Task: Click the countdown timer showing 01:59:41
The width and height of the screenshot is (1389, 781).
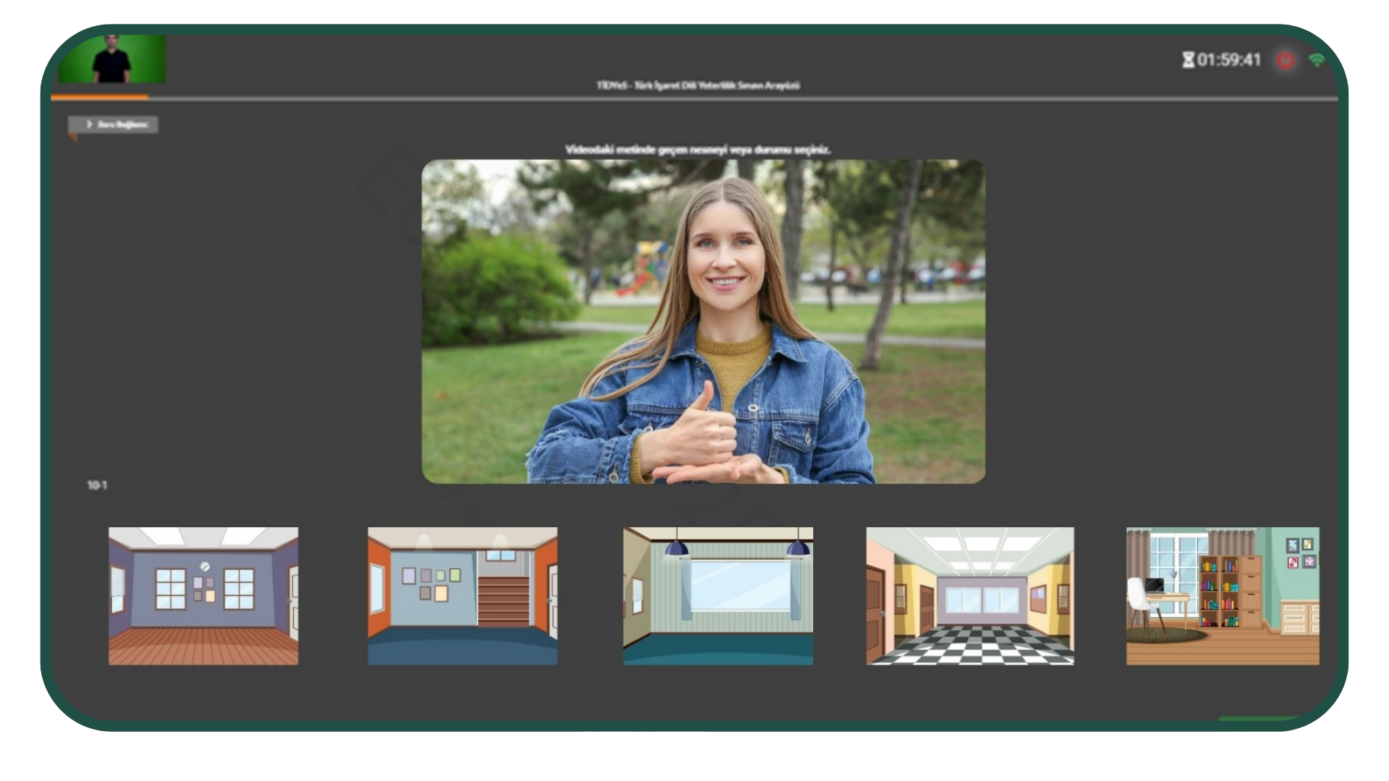Action: [x=1230, y=61]
